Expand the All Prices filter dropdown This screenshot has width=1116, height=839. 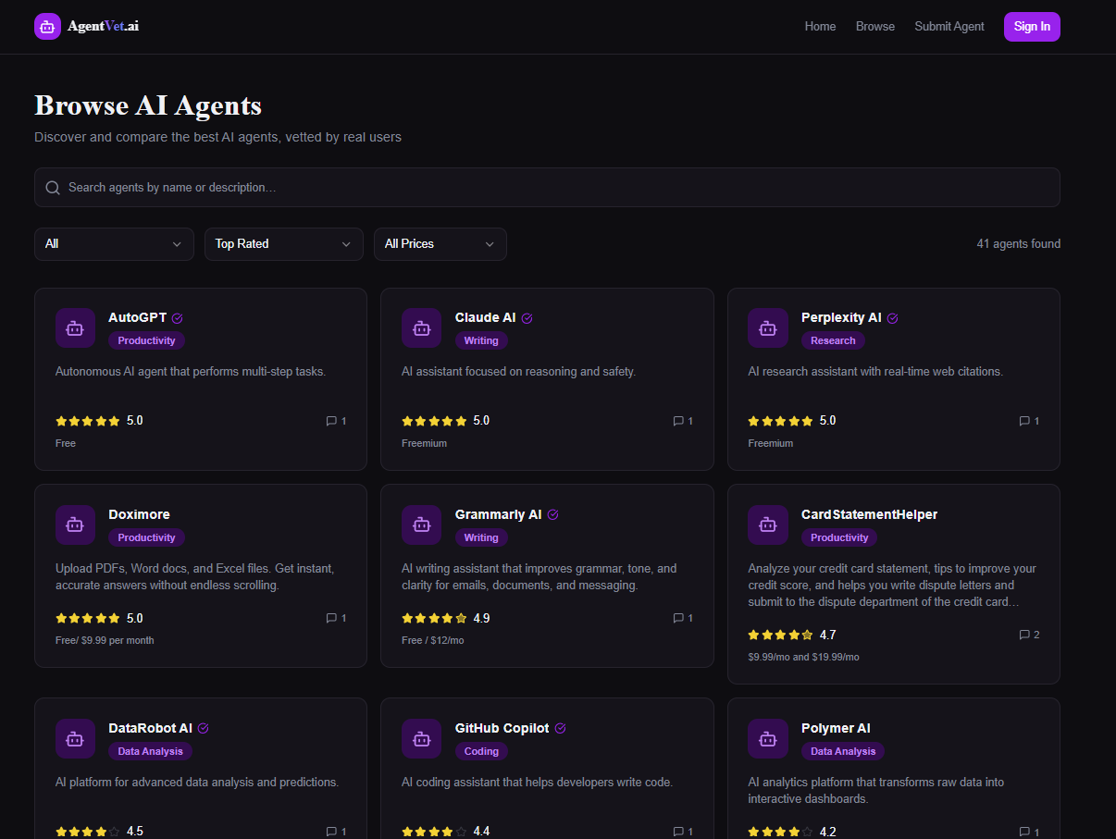(x=440, y=243)
